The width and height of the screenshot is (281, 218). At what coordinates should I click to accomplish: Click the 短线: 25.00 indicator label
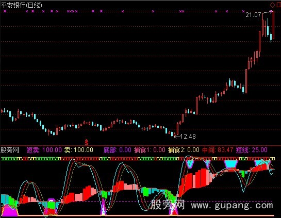click(252, 150)
